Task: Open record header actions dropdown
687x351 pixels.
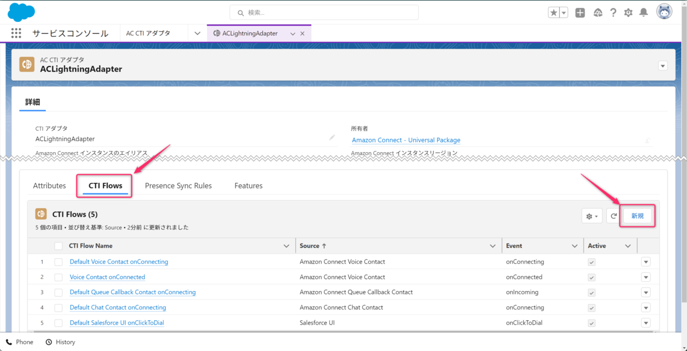Action: point(663,66)
